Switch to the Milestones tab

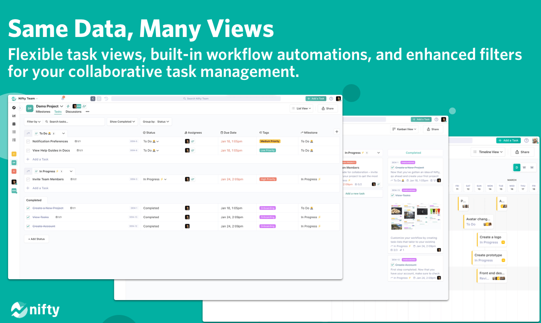pyautogui.click(x=43, y=112)
